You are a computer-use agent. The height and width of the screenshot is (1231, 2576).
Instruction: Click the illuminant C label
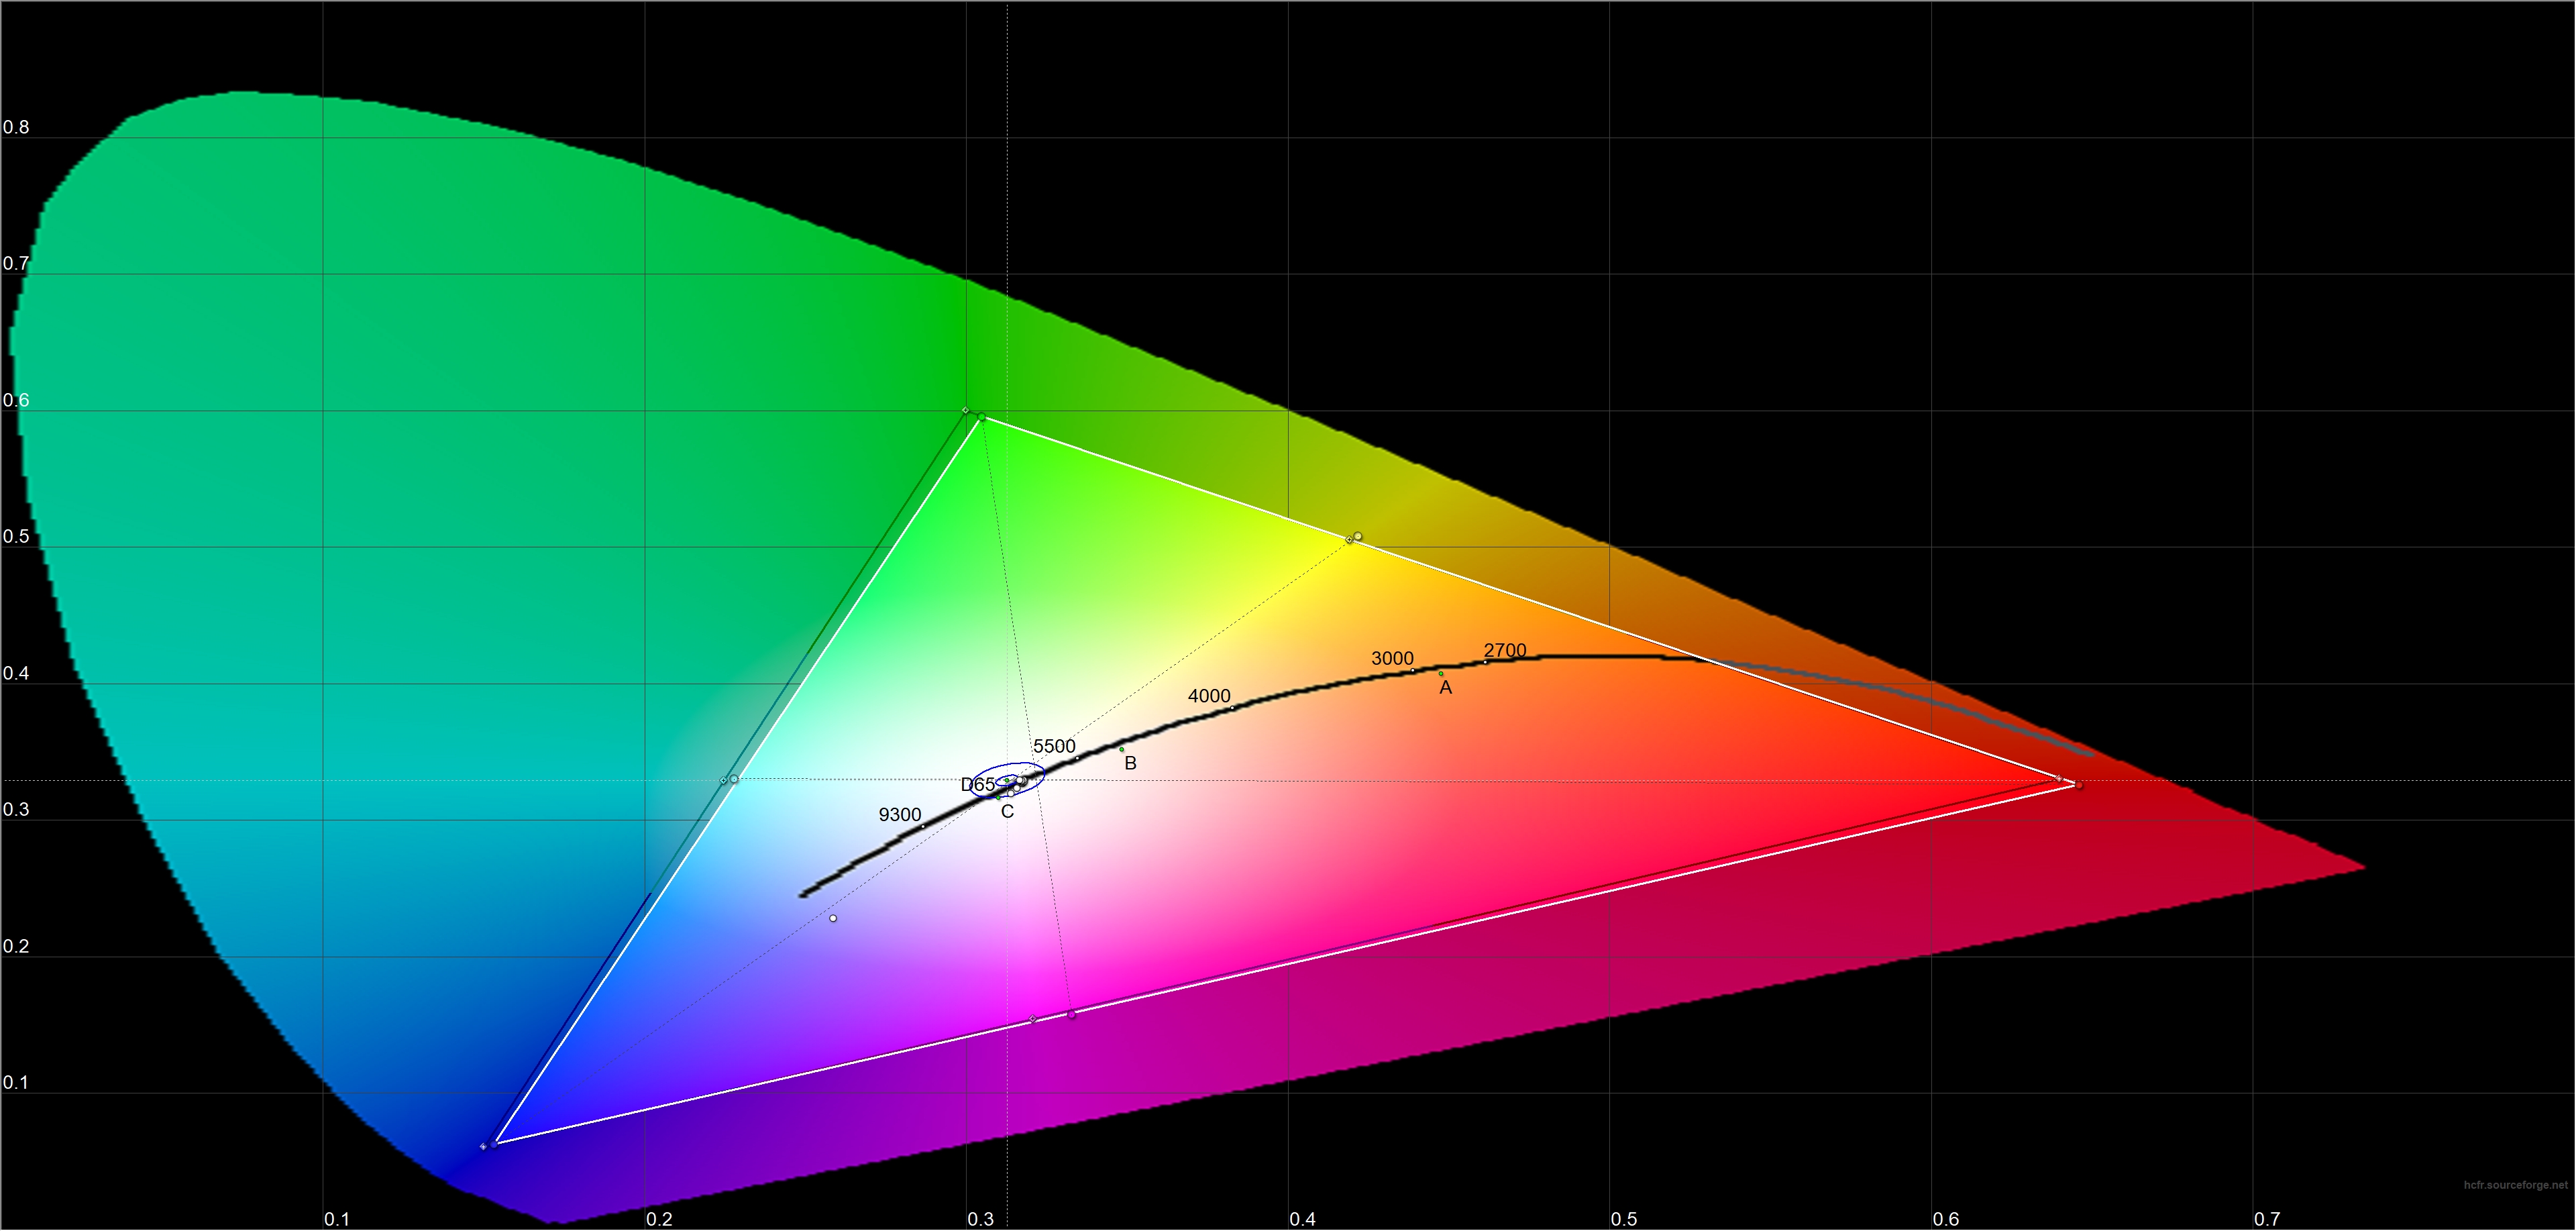coord(1007,812)
